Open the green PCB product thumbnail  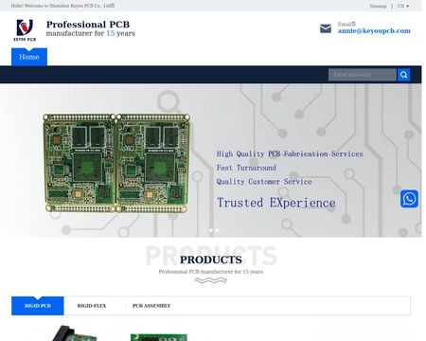click(x=159, y=337)
